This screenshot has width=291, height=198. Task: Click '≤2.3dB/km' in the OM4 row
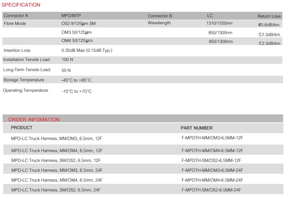pos(269,44)
